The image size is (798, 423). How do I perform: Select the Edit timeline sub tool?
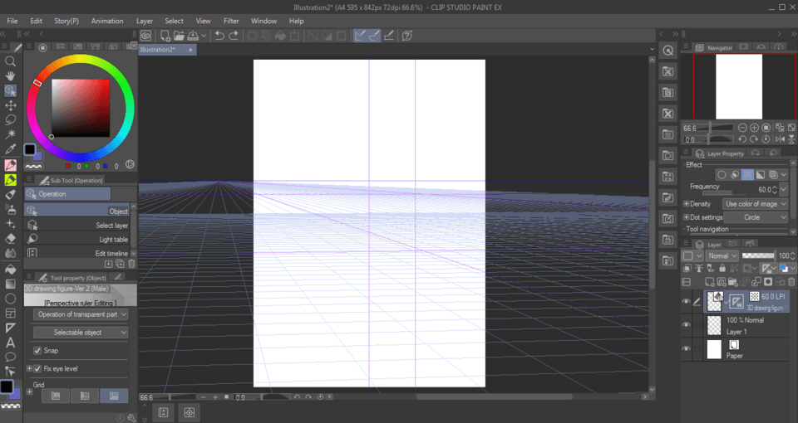(76, 253)
